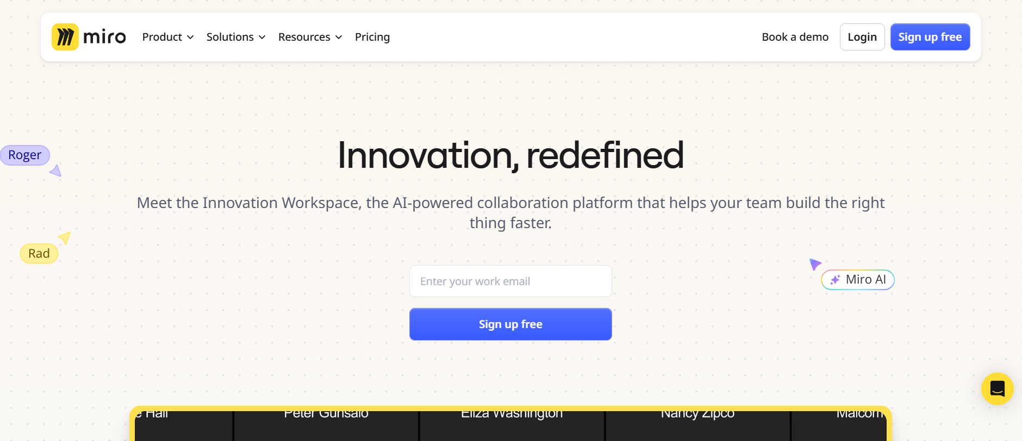
Task: Click the yellow Rad cursor arrow
Action: coord(65,237)
